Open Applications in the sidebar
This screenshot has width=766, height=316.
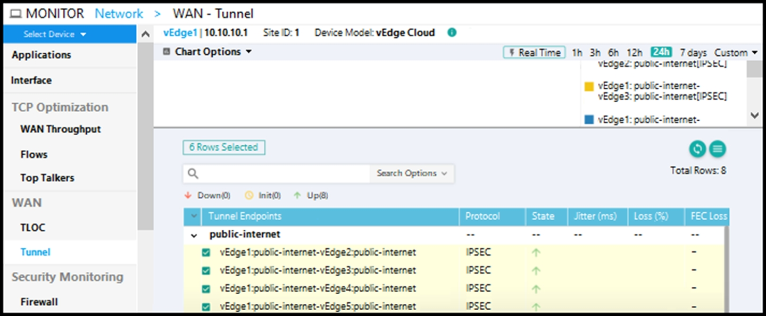pyautogui.click(x=41, y=55)
